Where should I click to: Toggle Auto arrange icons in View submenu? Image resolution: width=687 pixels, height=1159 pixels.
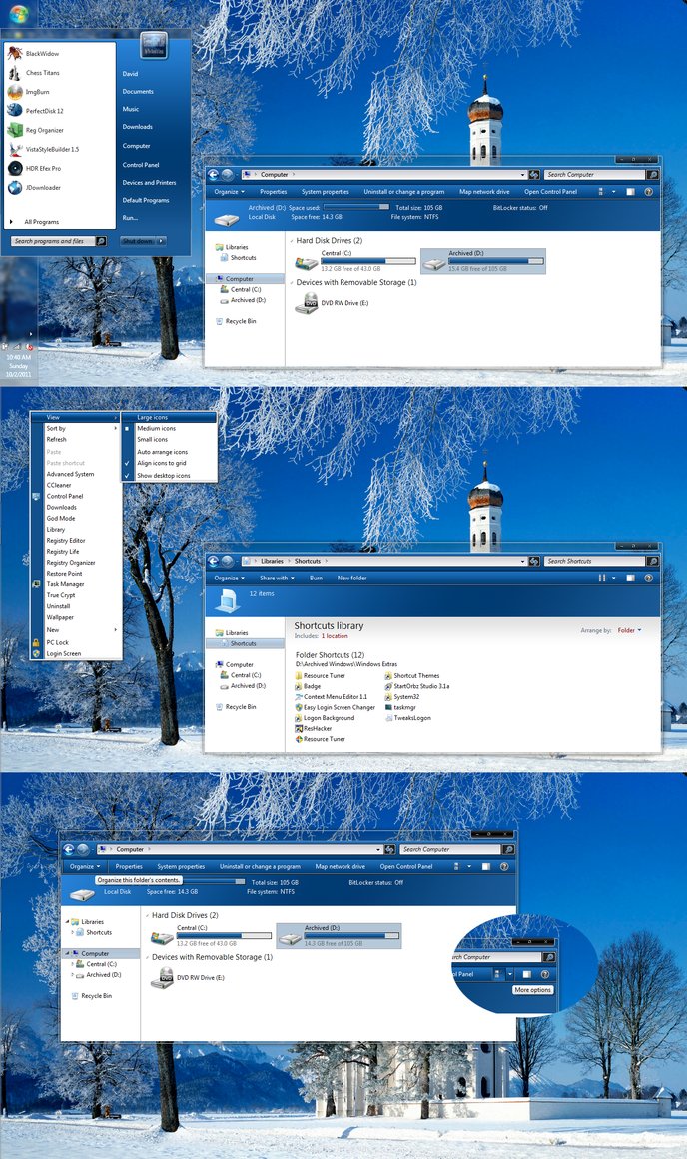pyautogui.click(x=162, y=452)
